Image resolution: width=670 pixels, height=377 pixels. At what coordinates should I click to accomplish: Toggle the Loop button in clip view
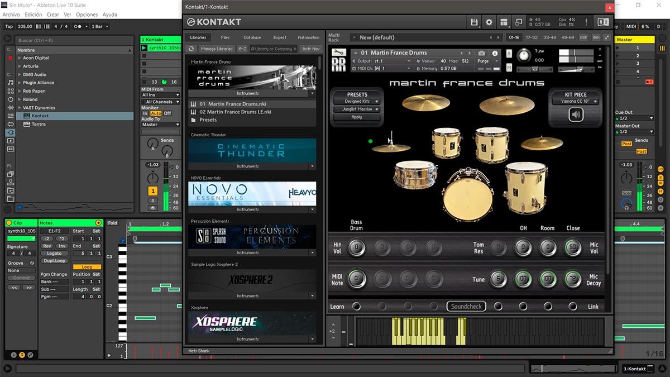click(x=87, y=267)
